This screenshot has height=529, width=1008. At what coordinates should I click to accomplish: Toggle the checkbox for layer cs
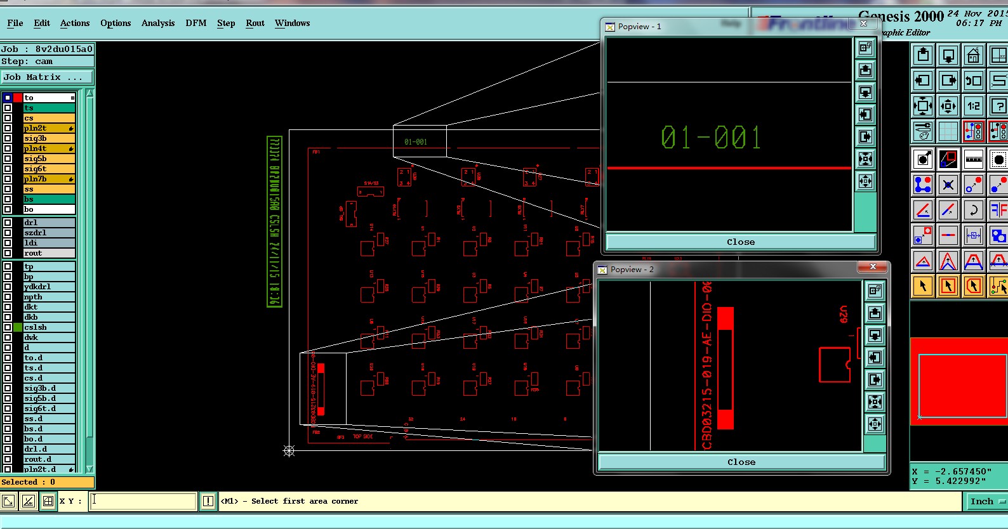pos(8,118)
